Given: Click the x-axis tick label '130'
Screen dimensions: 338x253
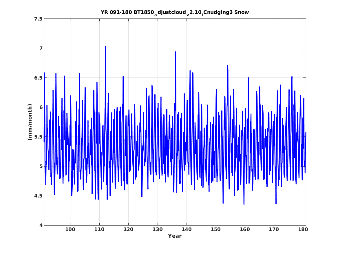Looking at the screenshot, I should [x=158, y=229].
